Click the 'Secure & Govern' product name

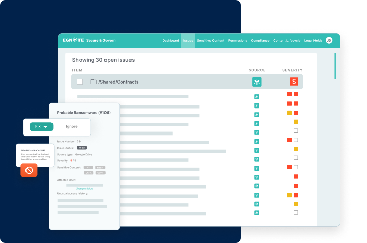[x=100, y=40]
